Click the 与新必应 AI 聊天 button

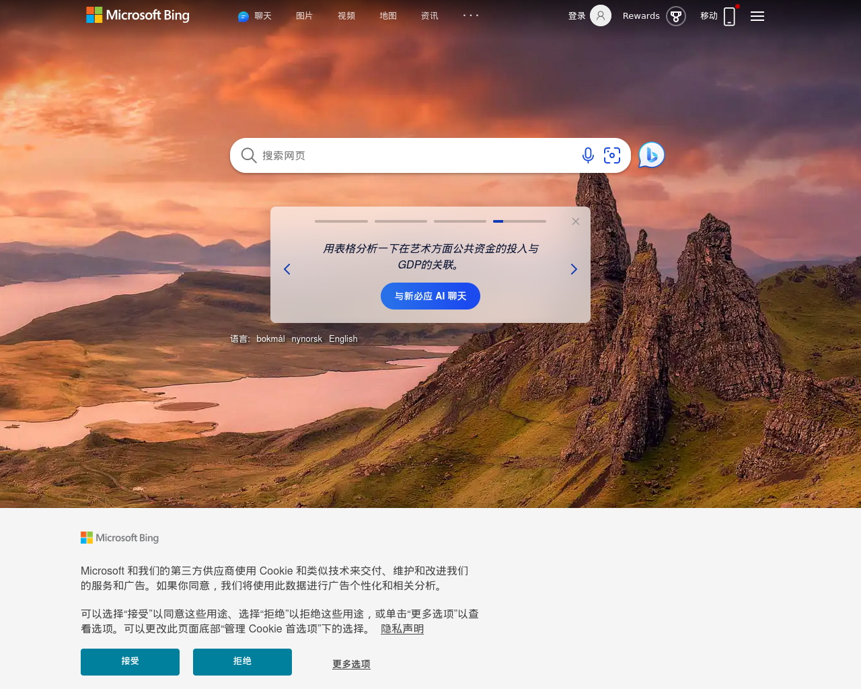click(x=430, y=296)
